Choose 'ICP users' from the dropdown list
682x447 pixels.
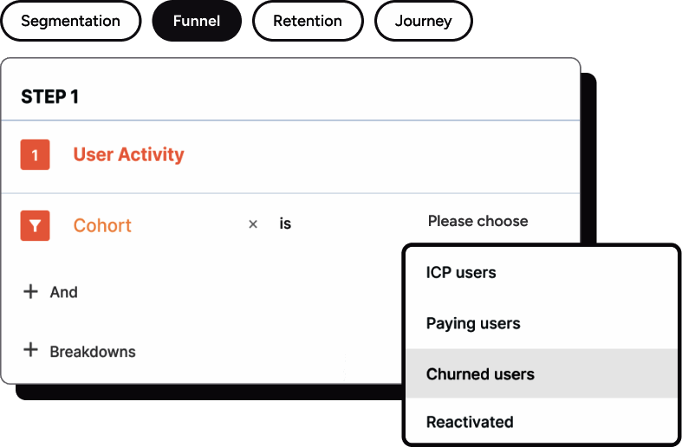[461, 273]
